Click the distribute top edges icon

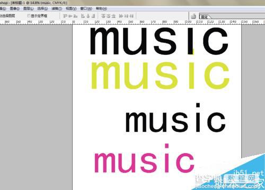[103, 16]
